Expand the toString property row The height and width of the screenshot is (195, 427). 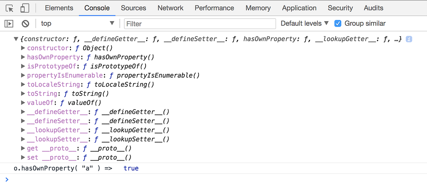23,94
